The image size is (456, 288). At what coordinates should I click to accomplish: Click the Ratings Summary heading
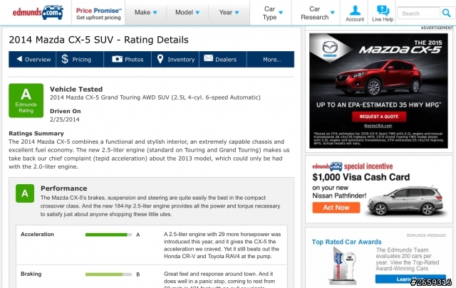point(36,134)
